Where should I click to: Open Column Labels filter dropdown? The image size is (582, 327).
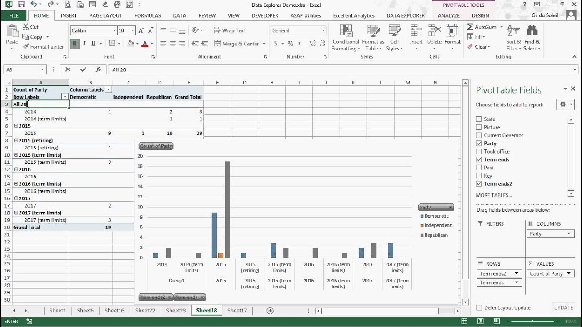(108, 89)
